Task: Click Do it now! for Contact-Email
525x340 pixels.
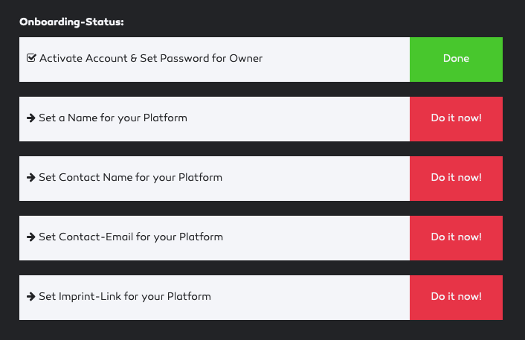Action: click(x=456, y=238)
